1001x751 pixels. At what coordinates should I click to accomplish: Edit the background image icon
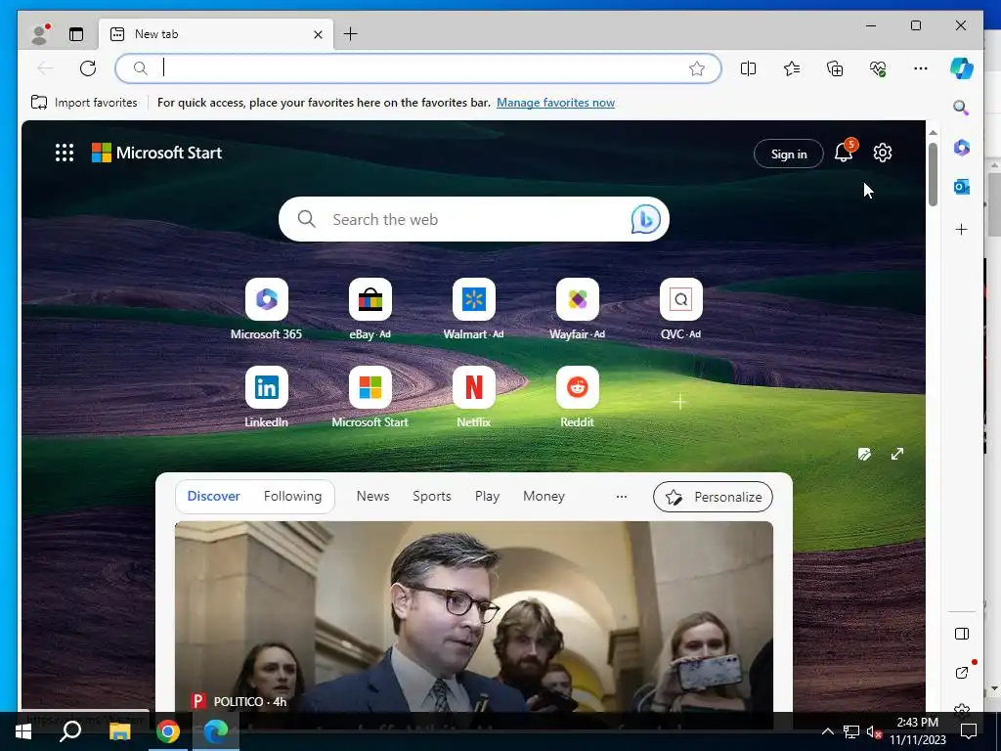[864, 454]
